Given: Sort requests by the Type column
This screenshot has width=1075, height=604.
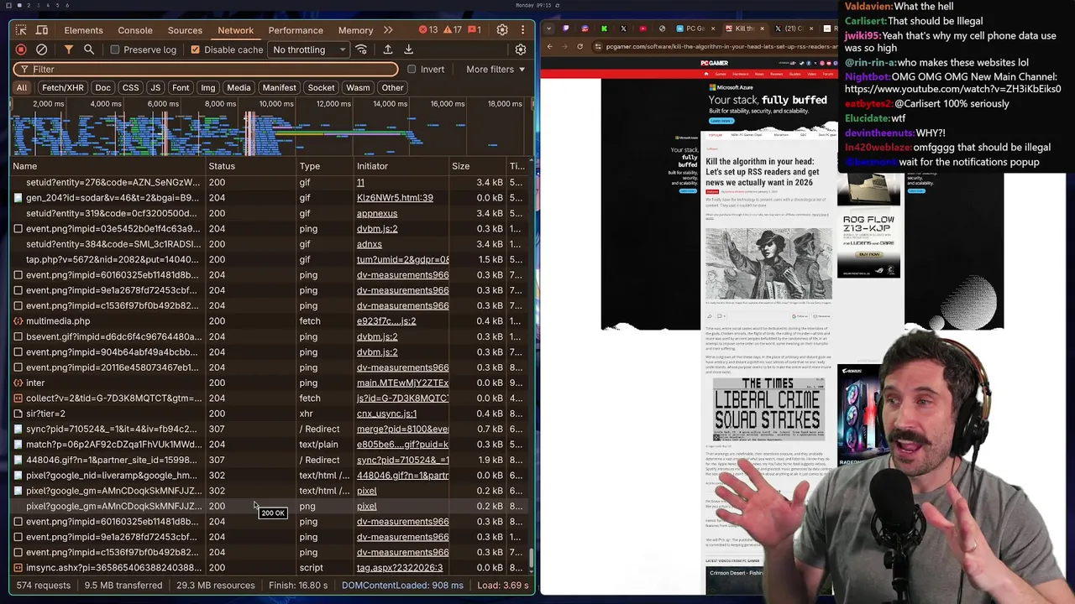Looking at the screenshot, I should click(x=323, y=166).
